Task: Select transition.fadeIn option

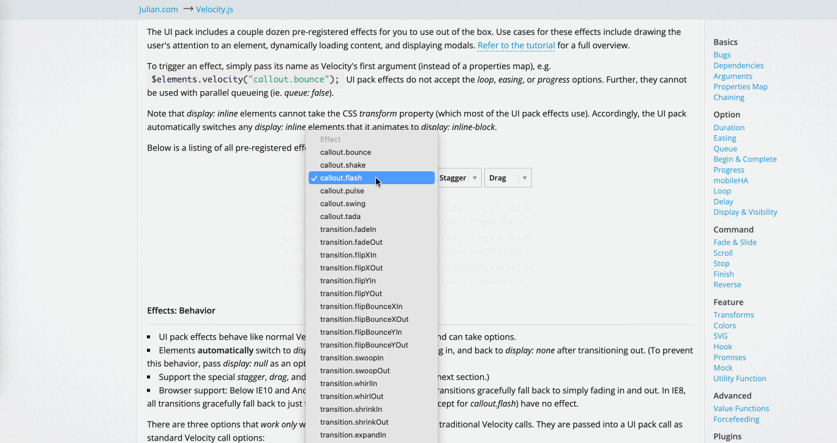Action: point(372,229)
